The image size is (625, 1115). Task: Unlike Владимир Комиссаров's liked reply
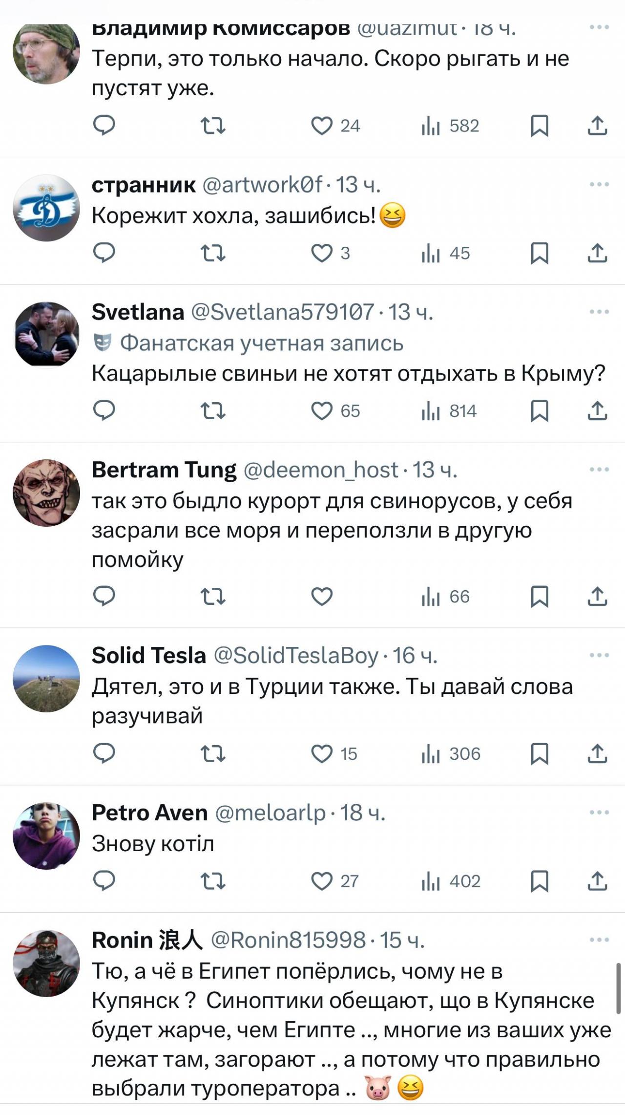click(x=322, y=126)
